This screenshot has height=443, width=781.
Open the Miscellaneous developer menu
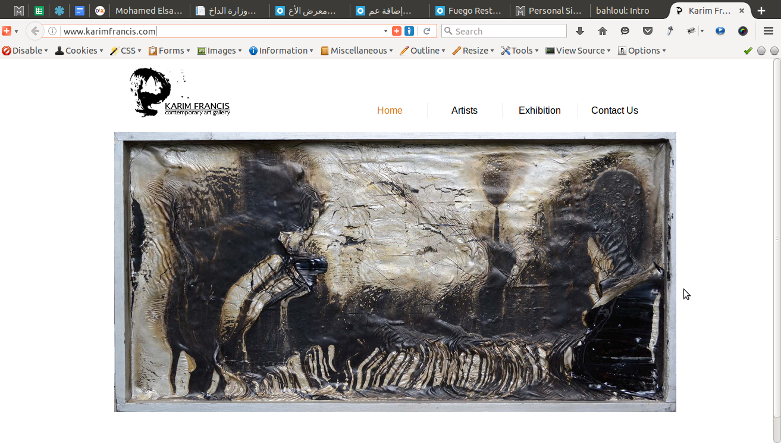(x=357, y=51)
